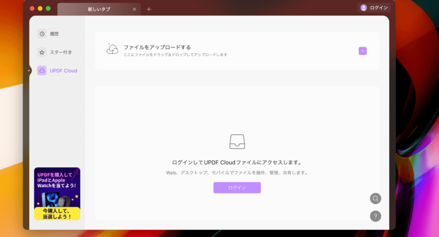Screen dimensions: 439x237
Task: Select the 新しいタブ tab
Action: (x=99, y=9)
